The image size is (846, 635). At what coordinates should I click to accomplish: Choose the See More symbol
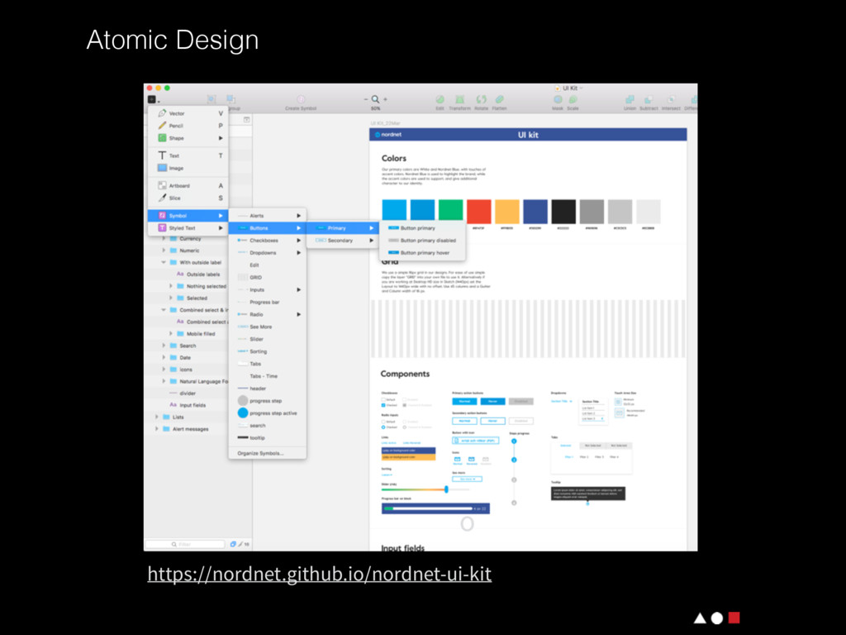[x=268, y=327]
